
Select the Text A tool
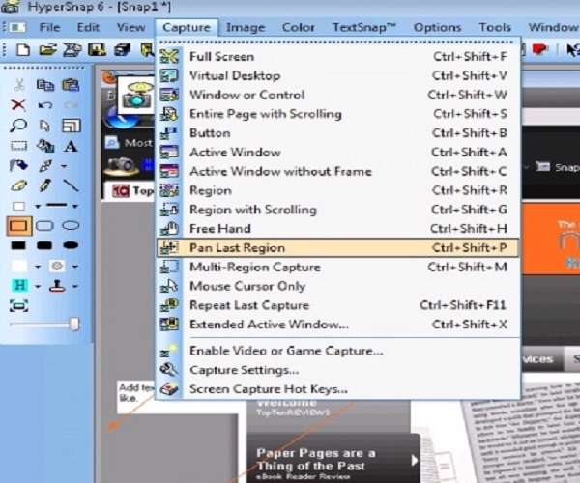[71, 146]
